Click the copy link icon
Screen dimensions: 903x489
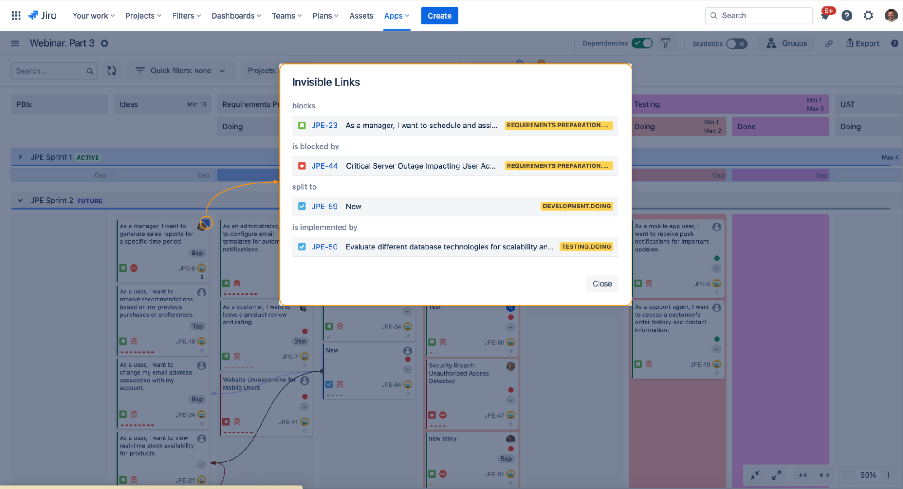[x=828, y=44]
